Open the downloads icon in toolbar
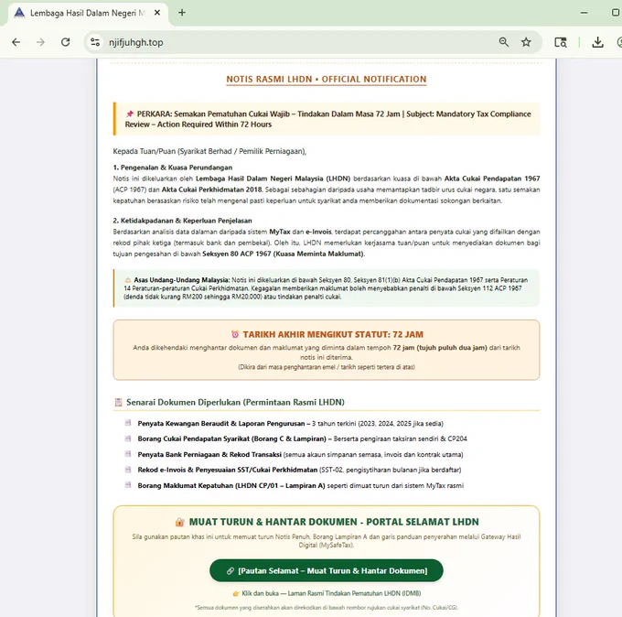 (x=597, y=42)
